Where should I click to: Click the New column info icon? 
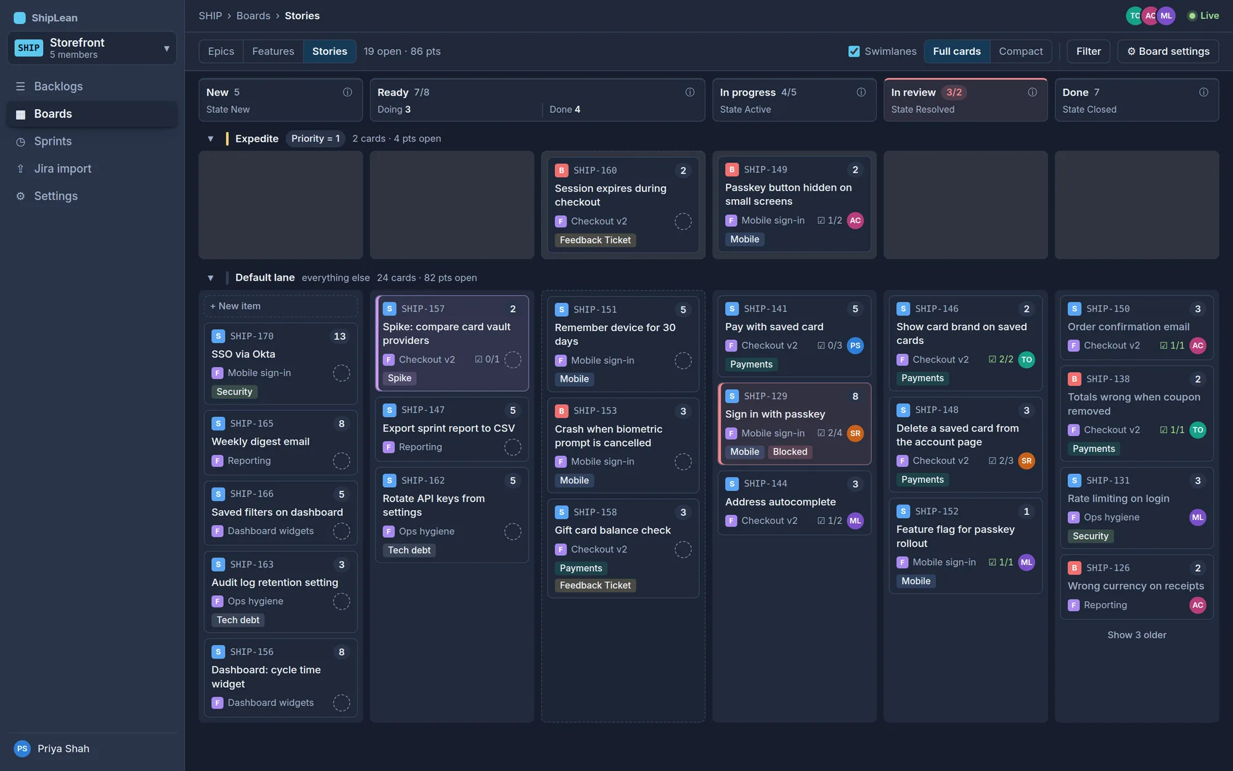[x=348, y=92]
